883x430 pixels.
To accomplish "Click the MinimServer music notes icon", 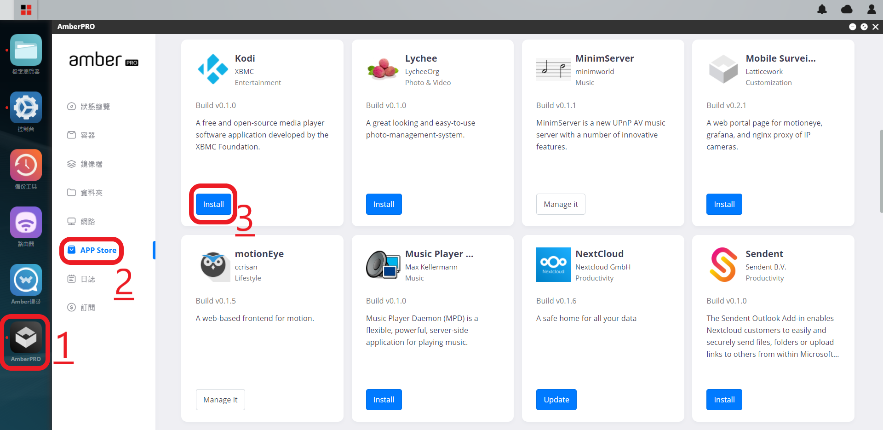I will click(553, 70).
